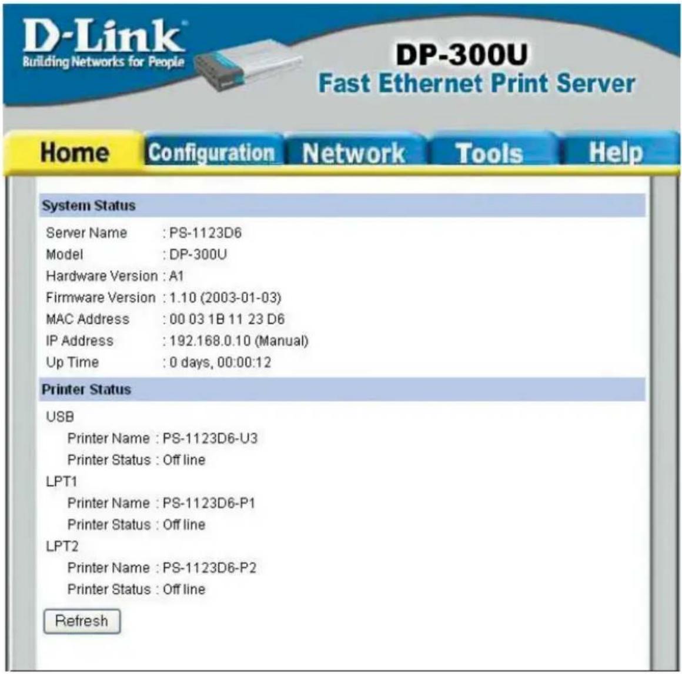This screenshot has width=682, height=674.
Task: Click the Fast Ethernet Print Server heading
Action: (477, 83)
